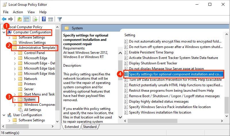This screenshot has height=136, width=230.
Task: Click policy icon beside Enable Persistent Time Stamp
Action: (x=126, y=52)
